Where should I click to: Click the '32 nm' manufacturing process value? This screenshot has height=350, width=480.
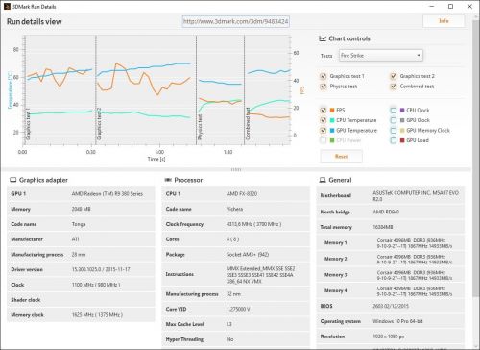coord(233,294)
